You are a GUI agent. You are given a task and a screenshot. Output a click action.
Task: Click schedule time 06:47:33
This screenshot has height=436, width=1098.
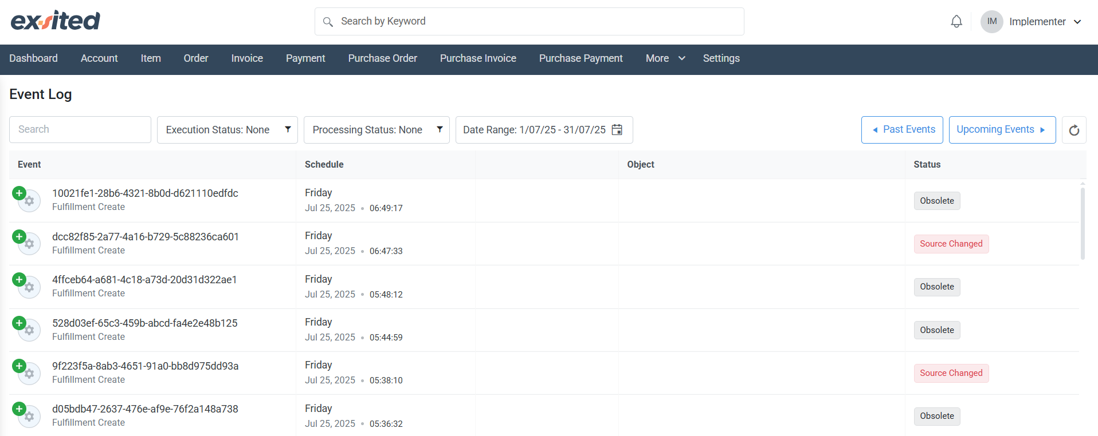(386, 251)
